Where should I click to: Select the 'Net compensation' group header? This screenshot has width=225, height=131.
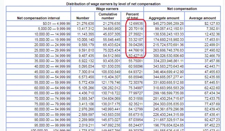coord(182,9)
